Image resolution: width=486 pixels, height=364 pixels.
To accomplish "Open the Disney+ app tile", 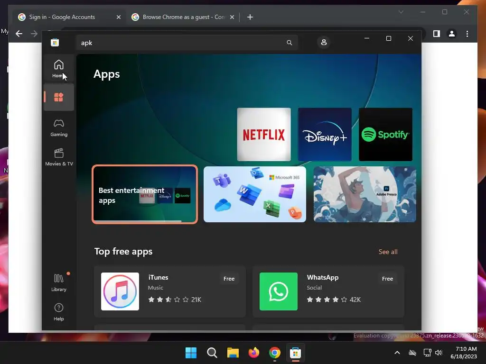I will tap(325, 134).
